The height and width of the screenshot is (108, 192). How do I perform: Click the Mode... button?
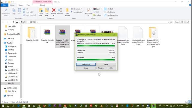point(101,68)
